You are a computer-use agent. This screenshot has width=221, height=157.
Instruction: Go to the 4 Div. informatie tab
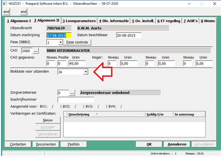[x=114, y=21]
